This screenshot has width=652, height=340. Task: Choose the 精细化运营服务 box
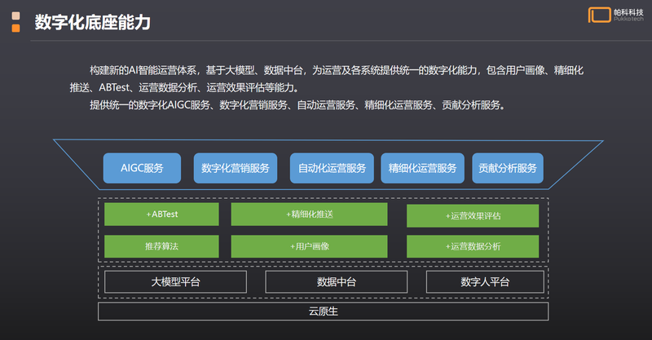point(422,168)
